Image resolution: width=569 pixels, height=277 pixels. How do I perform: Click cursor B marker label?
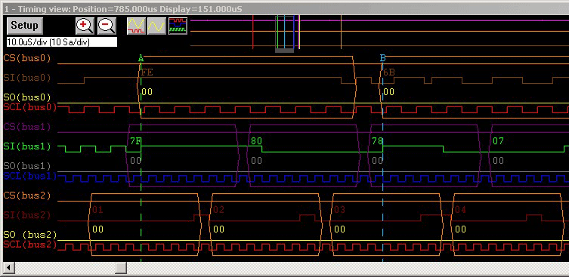click(x=383, y=58)
